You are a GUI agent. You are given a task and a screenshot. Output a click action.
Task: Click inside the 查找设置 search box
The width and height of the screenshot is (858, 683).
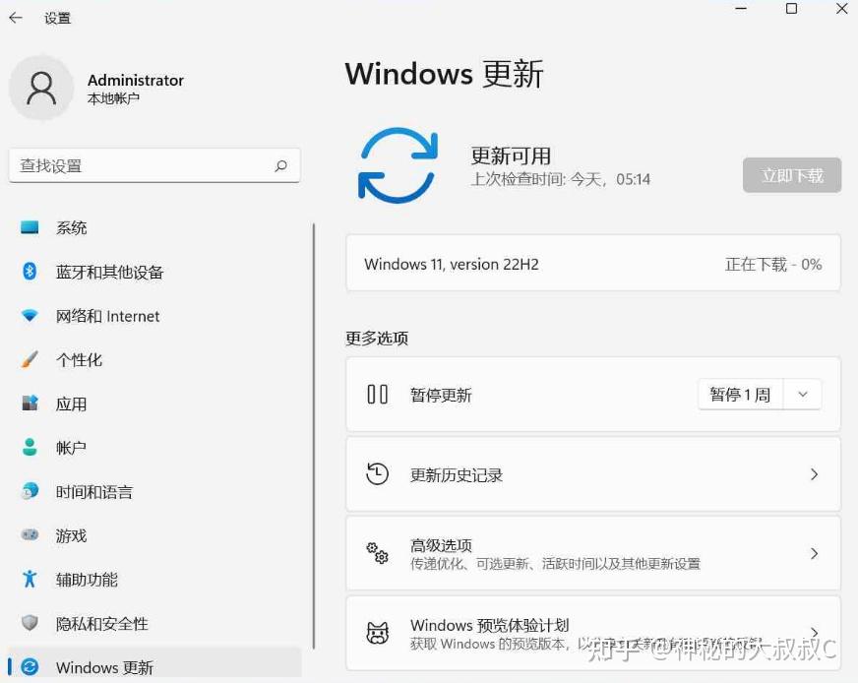pyautogui.click(x=154, y=165)
